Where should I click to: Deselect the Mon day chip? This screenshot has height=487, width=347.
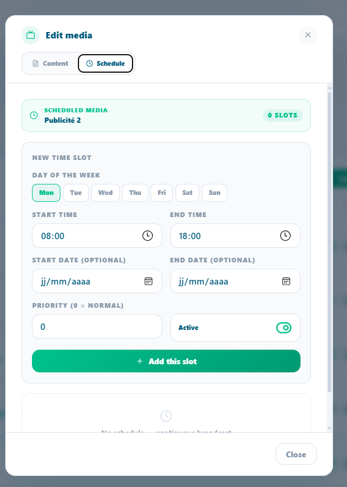pos(46,193)
